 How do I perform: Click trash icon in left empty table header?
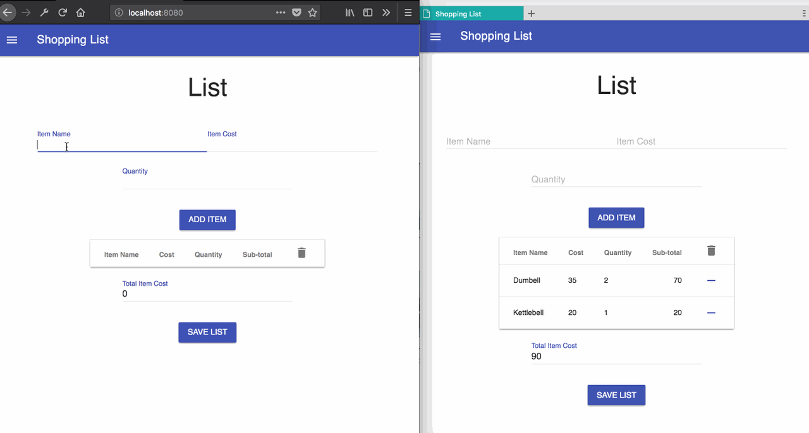pyautogui.click(x=301, y=252)
